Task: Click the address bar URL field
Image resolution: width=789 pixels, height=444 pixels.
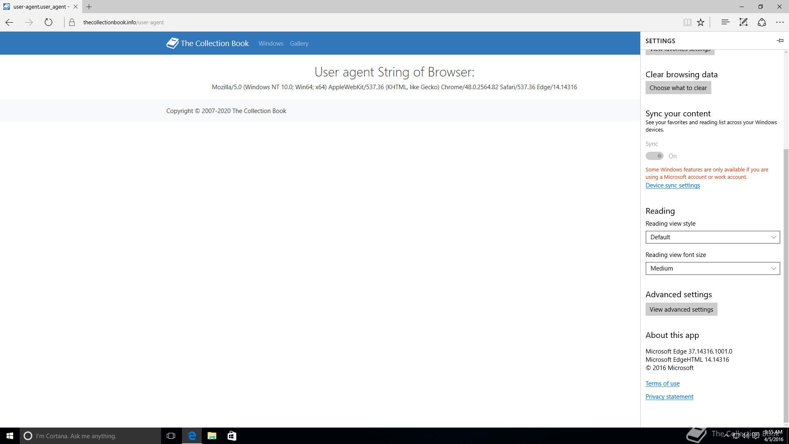Action: point(247,23)
